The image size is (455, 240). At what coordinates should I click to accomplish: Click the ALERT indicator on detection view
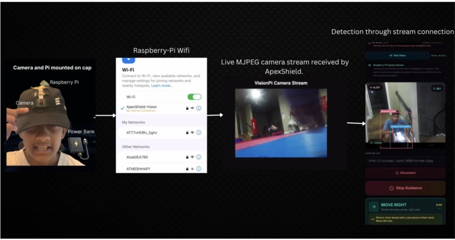point(375,88)
